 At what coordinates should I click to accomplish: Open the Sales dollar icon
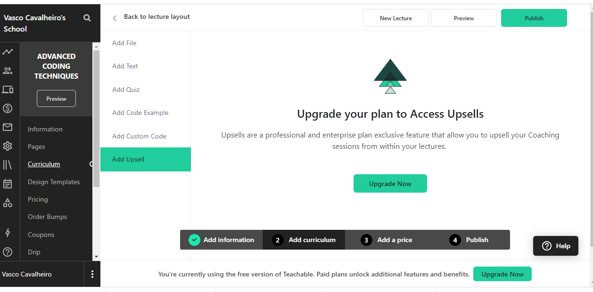click(8, 108)
